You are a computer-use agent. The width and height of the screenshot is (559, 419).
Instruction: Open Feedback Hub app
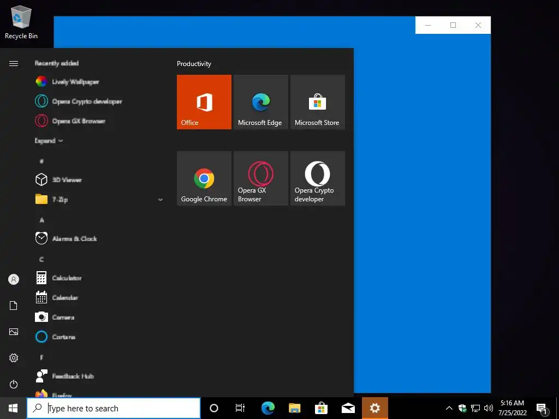[100, 375]
